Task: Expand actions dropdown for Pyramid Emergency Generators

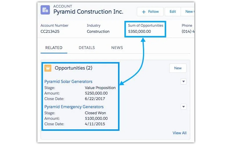Action: [183, 107]
